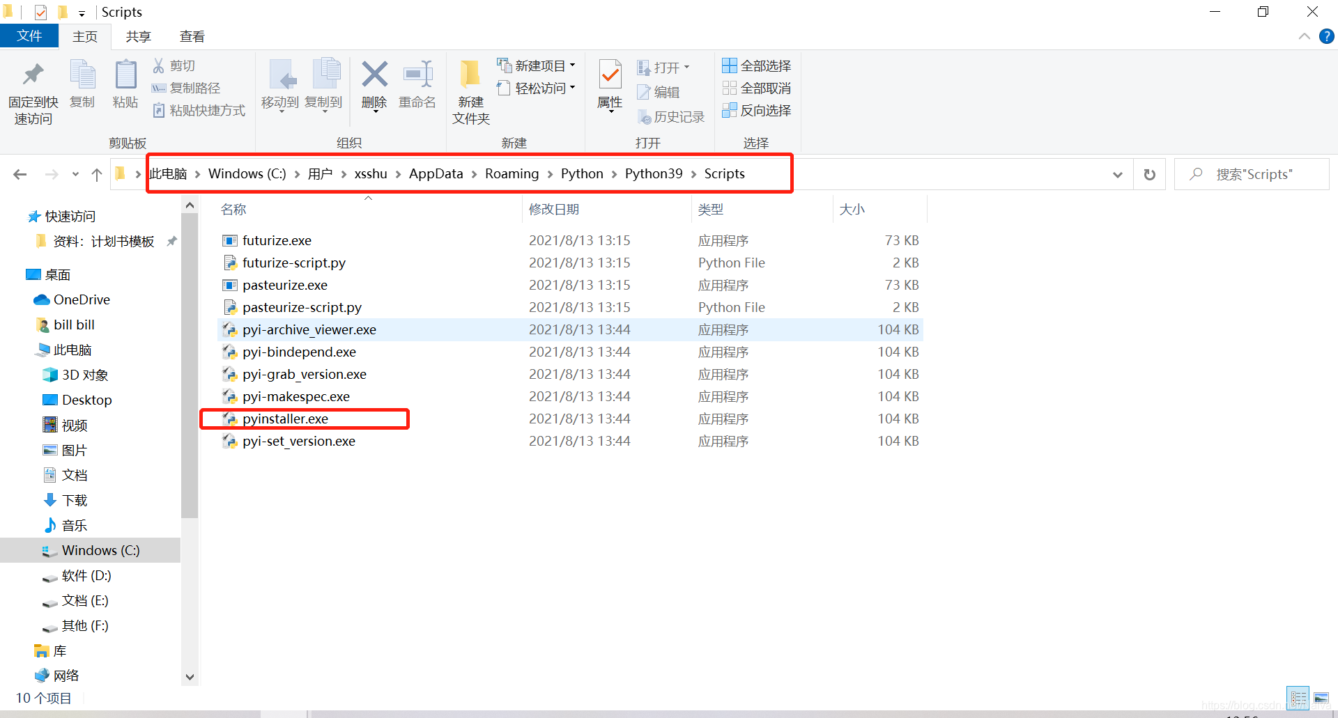Open Downloads (下载) in the sidebar
This screenshot has width=1338, height=718.
pyautogui.click(x=74, y=500)
